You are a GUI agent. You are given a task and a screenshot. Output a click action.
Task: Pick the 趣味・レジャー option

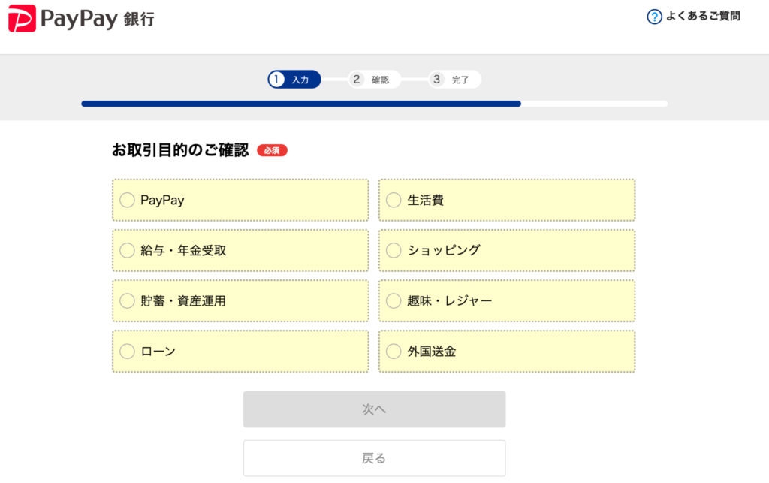(x=394, y=301)
